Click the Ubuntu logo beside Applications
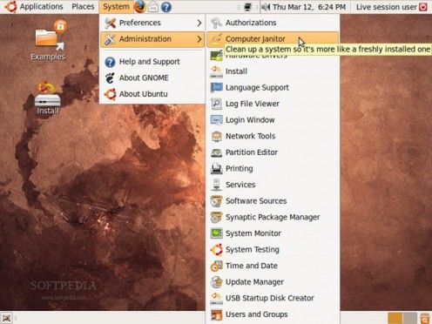The width and height of the screenshot is (432, 324). point(11,7)
